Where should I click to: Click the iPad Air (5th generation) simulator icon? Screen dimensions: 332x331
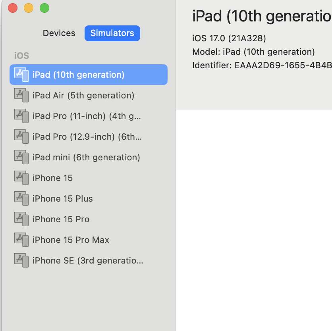pyautogui.click(x=21, y=95)
